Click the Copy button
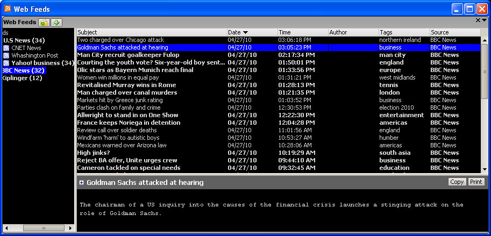491x236 pixels. pyautogui.click(x=457, y=182)
